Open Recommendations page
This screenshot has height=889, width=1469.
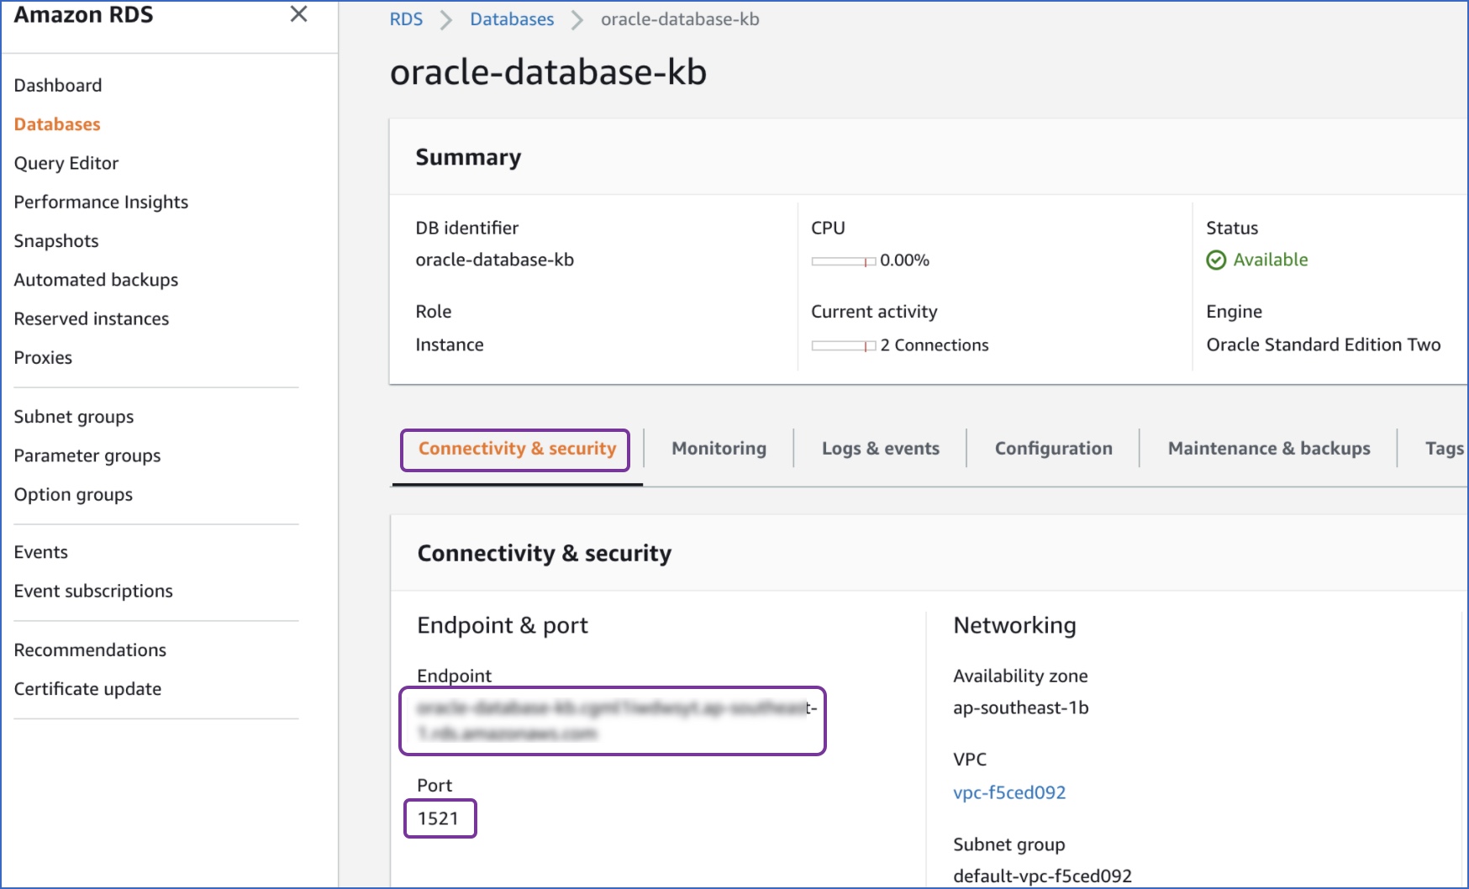click(90, 650)
